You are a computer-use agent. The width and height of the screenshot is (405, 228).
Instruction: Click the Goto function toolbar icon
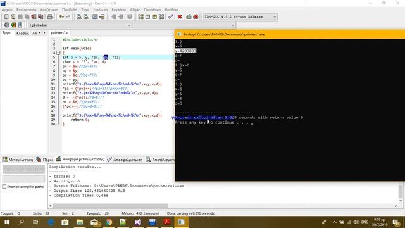pos(95,17)
